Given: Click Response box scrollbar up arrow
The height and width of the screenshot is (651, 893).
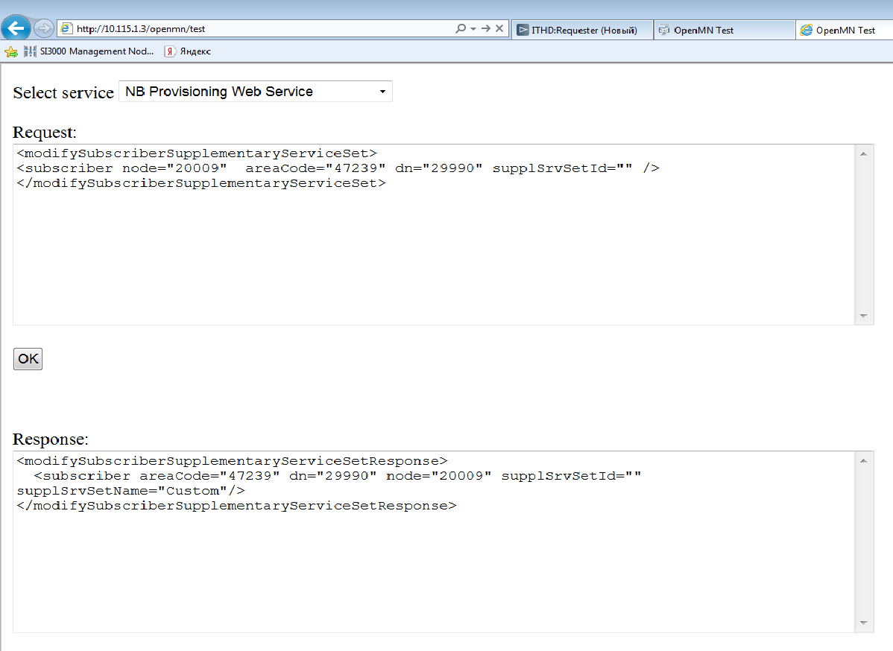Looking at the screenshot, I should coord(863,460).
